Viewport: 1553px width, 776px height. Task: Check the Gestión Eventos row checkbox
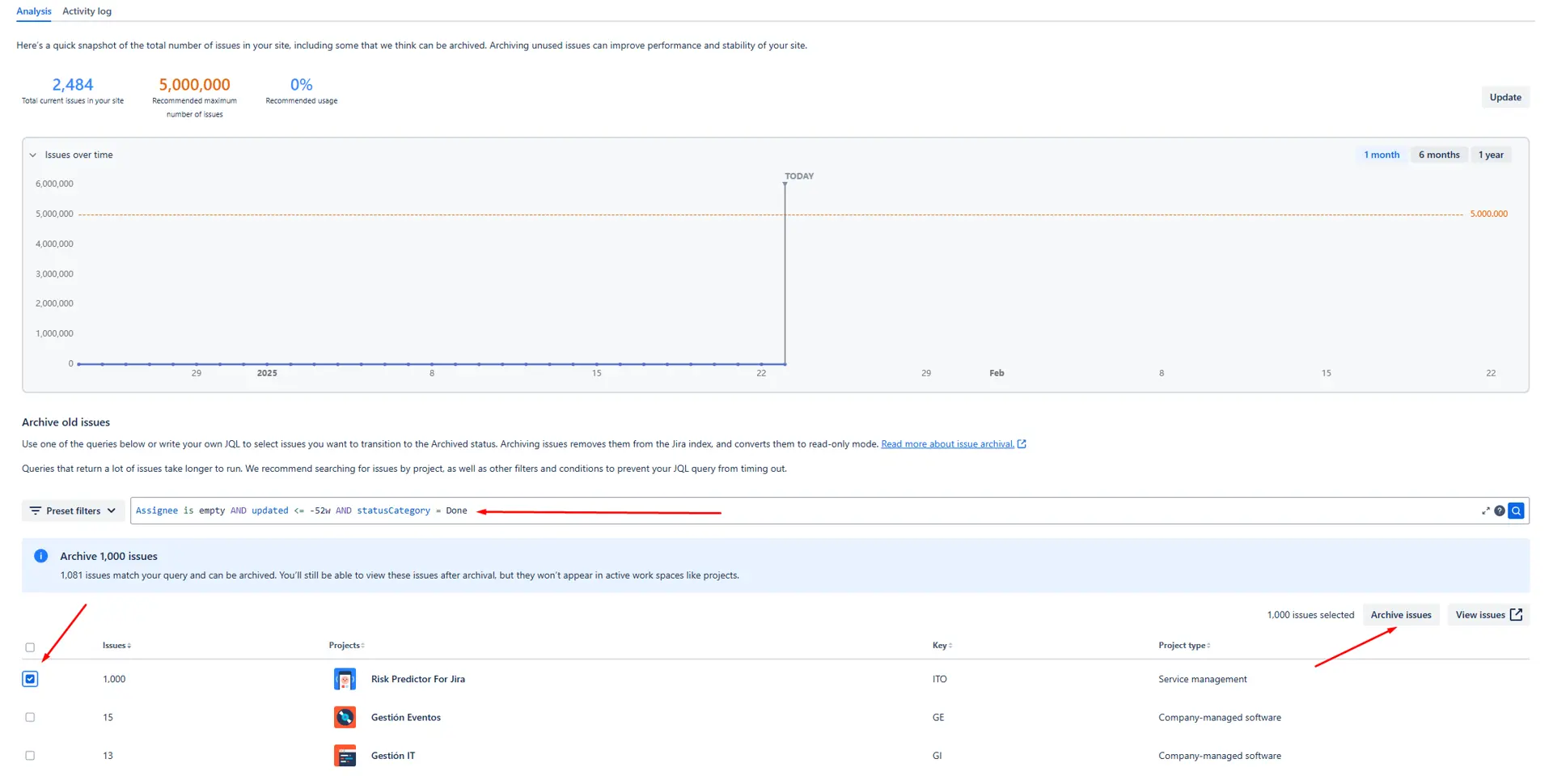point(30,717)
